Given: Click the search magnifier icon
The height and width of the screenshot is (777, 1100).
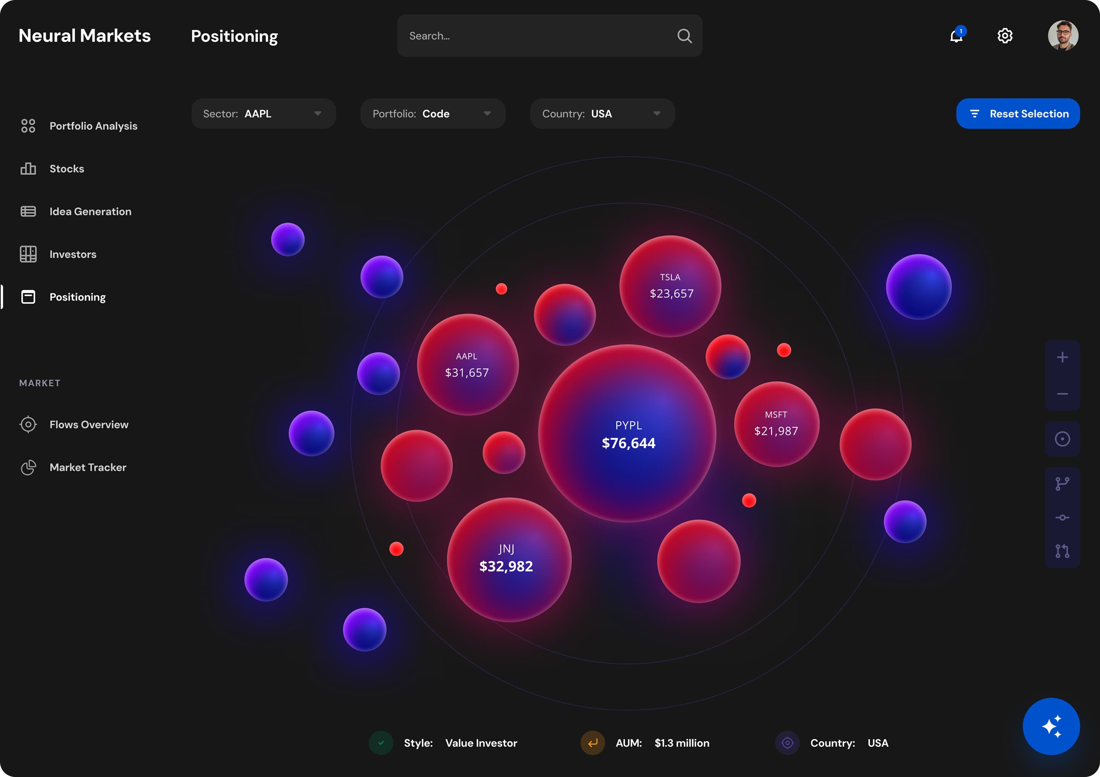Looking at the screenshot, I should click(x=684, y=36).
